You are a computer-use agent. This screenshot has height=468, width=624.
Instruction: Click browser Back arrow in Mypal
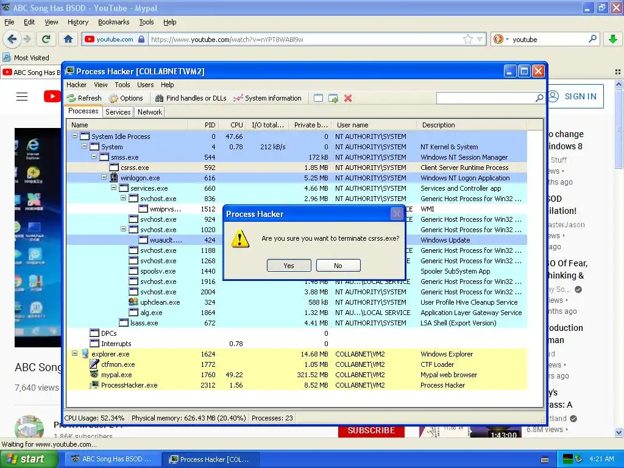[12, 39]
